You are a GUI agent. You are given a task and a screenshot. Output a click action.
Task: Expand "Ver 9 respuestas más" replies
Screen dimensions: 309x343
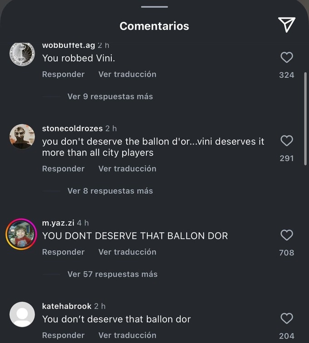pyautogui.click(x=110, y=96)
